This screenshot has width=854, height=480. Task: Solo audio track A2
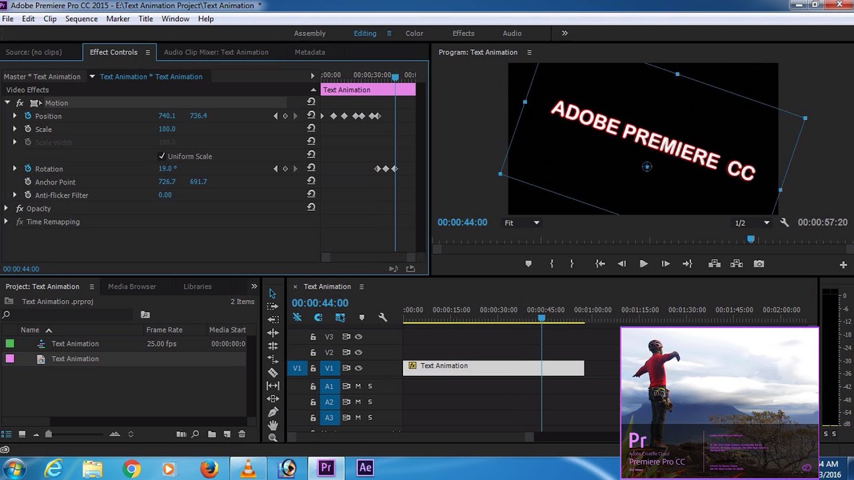pyautogui.click(x=370, y=402)
